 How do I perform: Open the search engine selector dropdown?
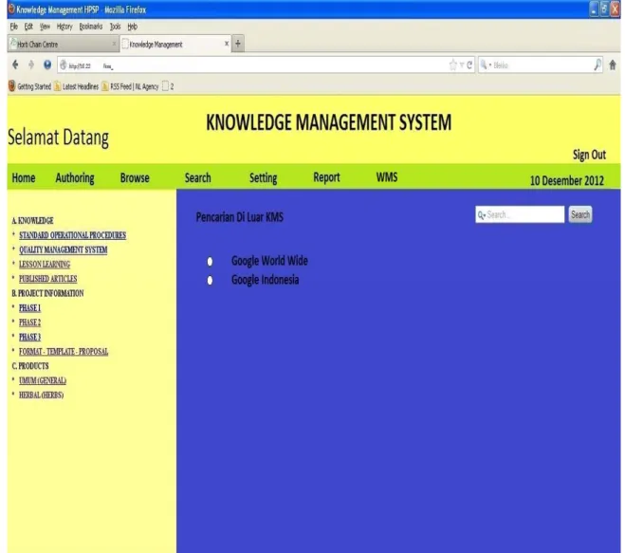(485, 65)
